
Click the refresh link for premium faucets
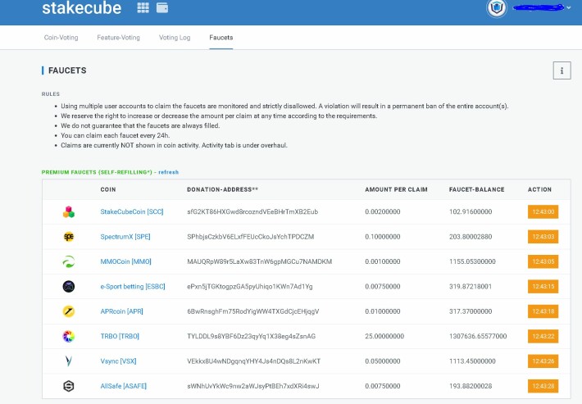tap(169, 172)
